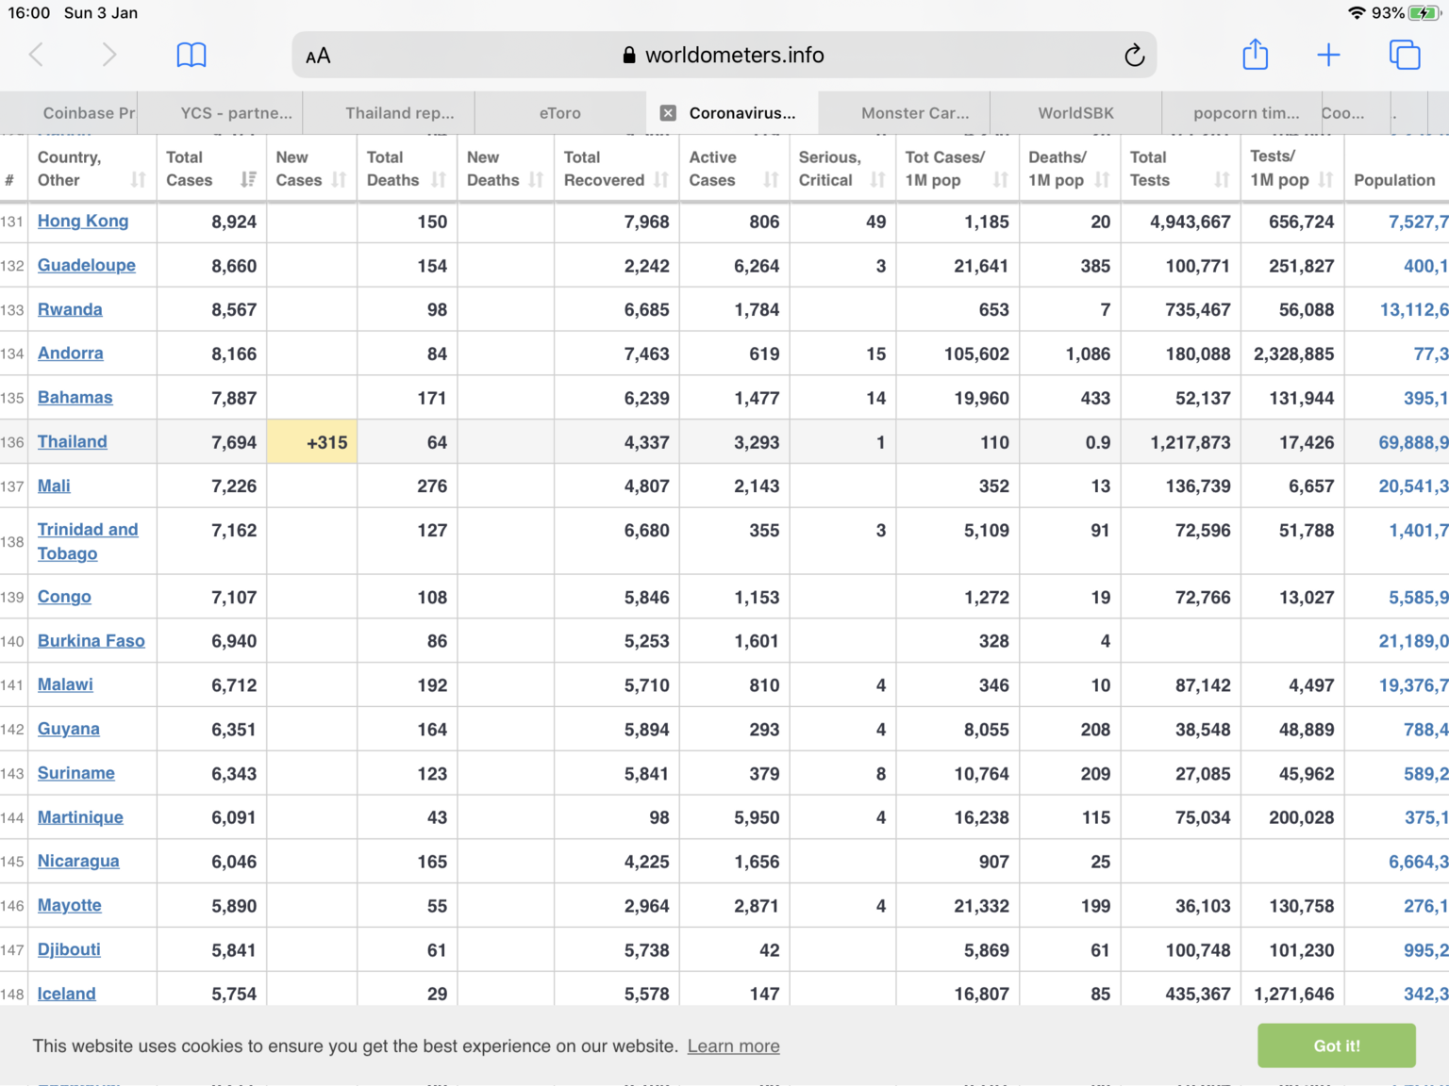The width and height of the screenshot is (1449, 1086).
Task: Sort by Country, Other column arrows
Action: [138, 180]
